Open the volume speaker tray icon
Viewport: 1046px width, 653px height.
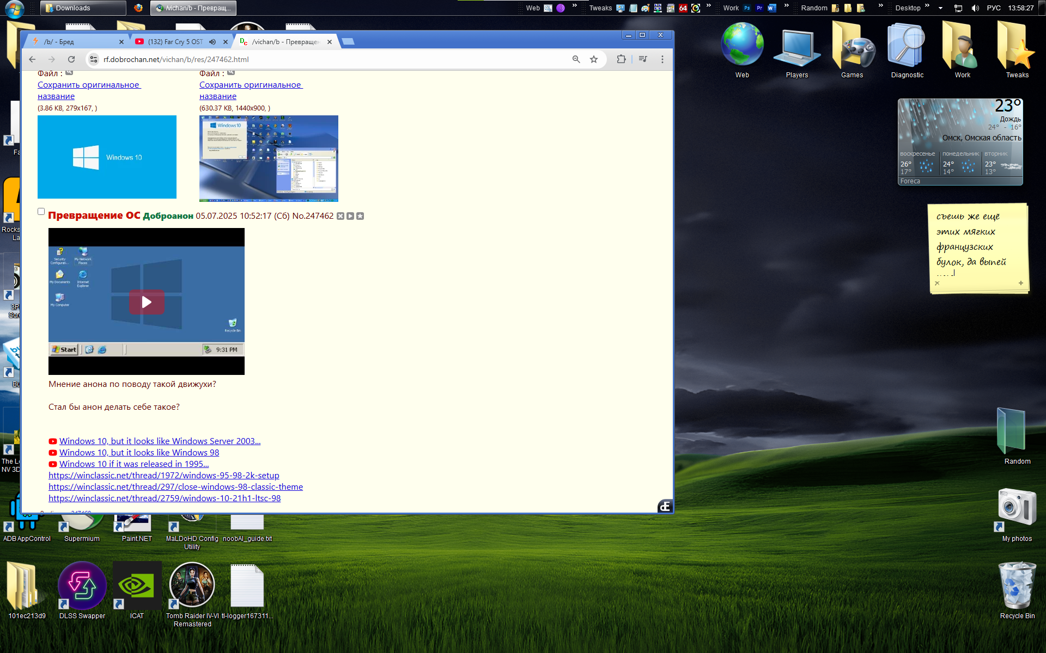coord(975,8)
